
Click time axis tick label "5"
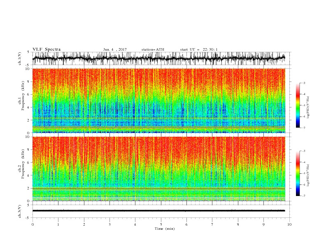[x=161, y=224]
